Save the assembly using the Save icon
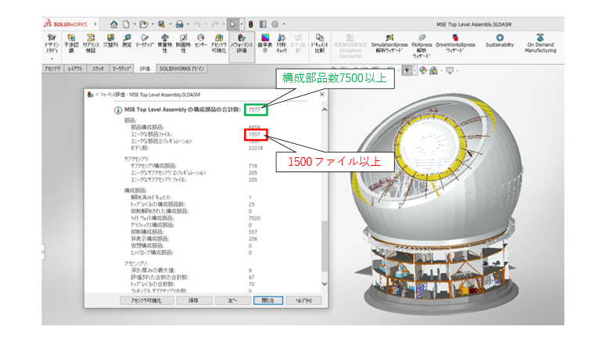This screenshot has width=606, height=341. coord(161,24)
